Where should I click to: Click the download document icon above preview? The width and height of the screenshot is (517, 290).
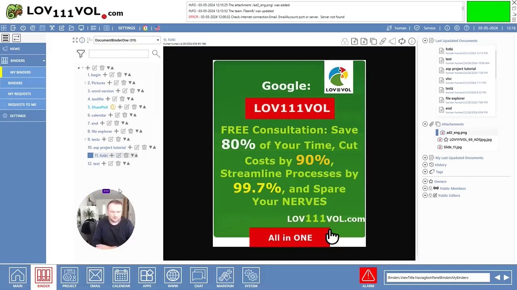[x=364, y=41]
